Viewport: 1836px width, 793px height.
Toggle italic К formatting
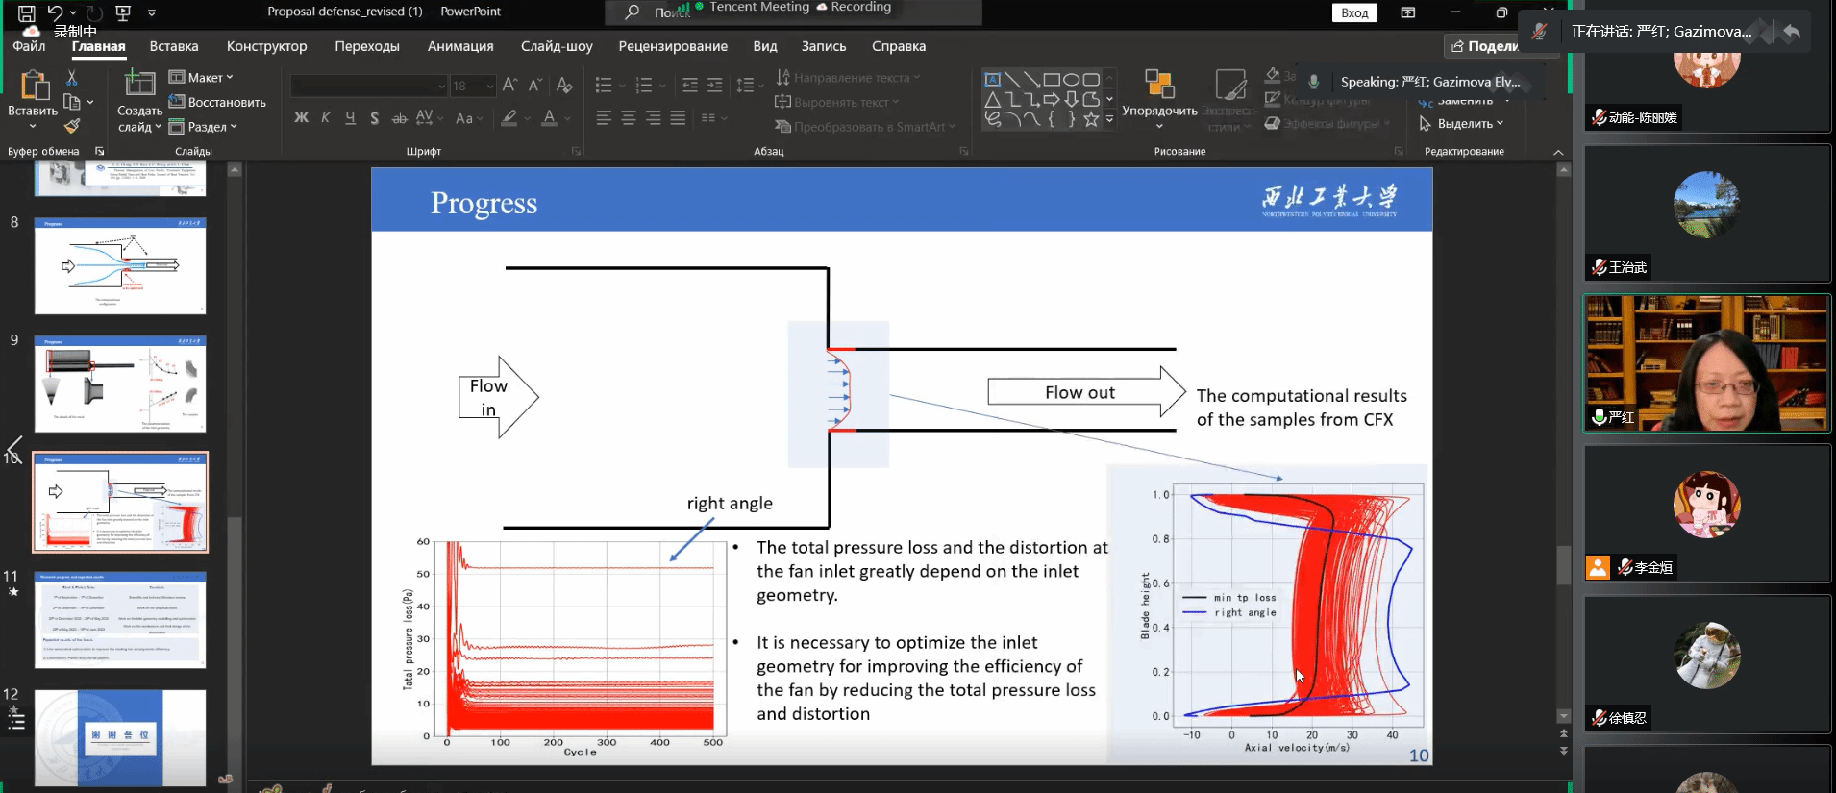(x=326, y=117)
